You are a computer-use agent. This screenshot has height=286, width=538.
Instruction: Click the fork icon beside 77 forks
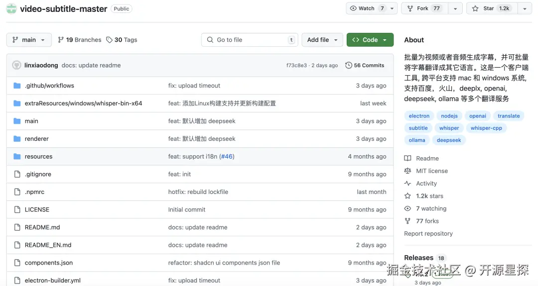(407, 221)
